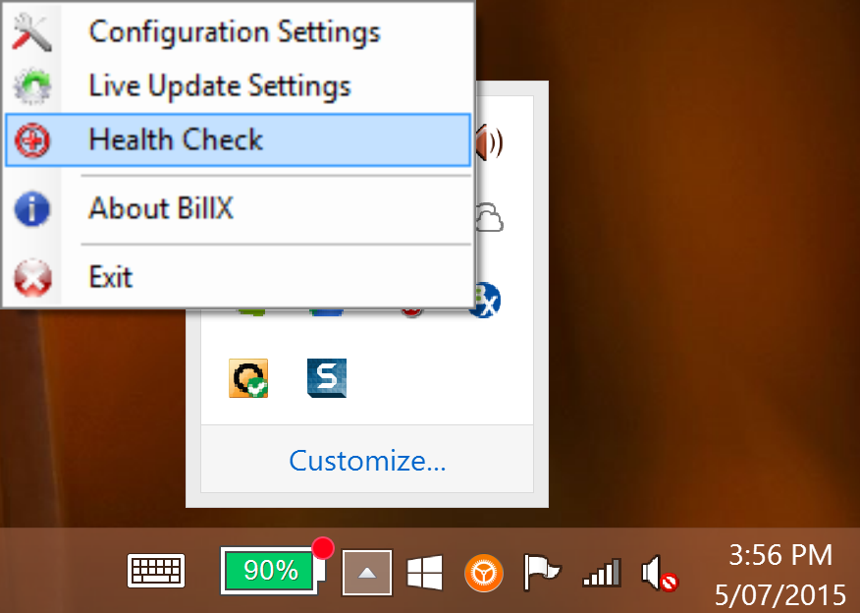The height and width of the screenshot is (613, 860).
Task: Open About BillX
Action: 238,209
